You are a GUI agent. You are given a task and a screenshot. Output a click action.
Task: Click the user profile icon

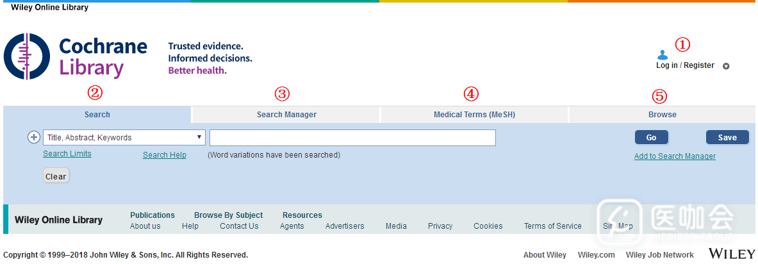pyautogui.click(x=663, y=55)
